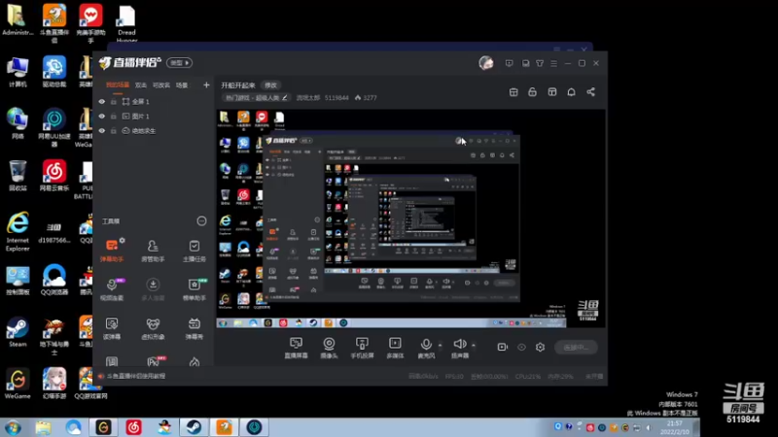Switch to the 可改名 scene tab
Screen dimensions: 778x437
click(x=161, y=85)
